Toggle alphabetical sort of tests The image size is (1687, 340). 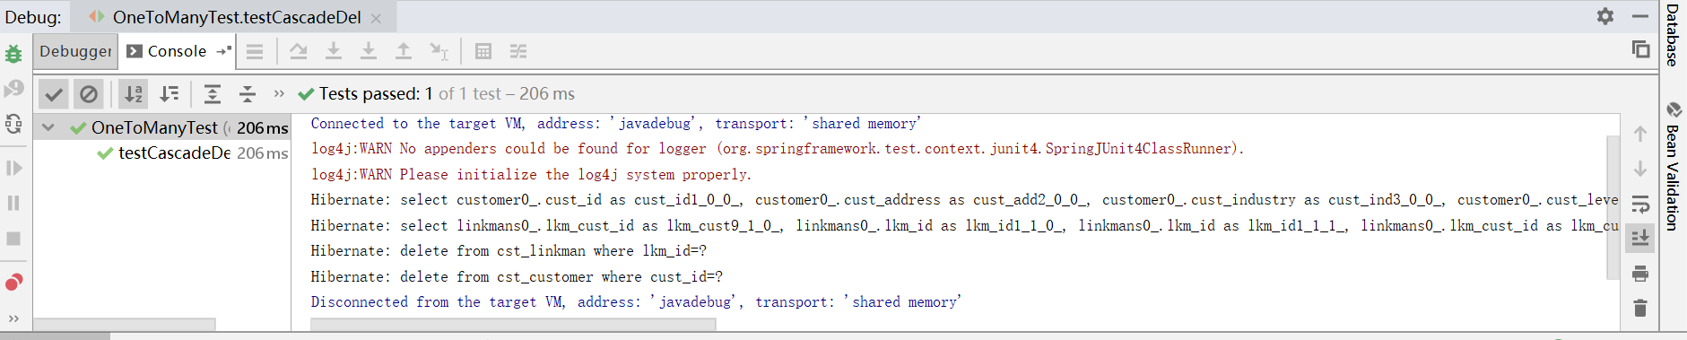[x=134, y=93]
